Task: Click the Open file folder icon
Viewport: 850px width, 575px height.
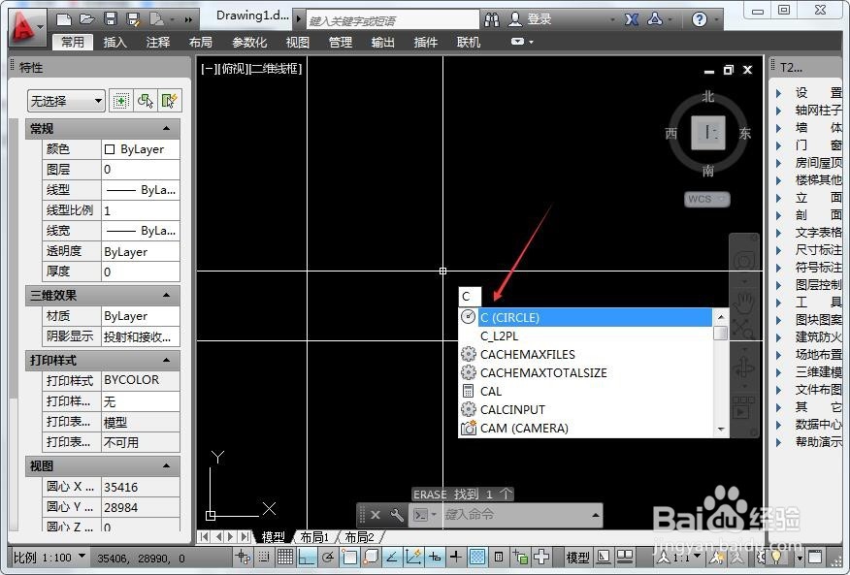Action: [x=86, y=19]
